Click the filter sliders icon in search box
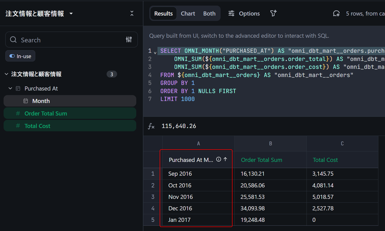 pyautogui.click(x=129, y=40)
